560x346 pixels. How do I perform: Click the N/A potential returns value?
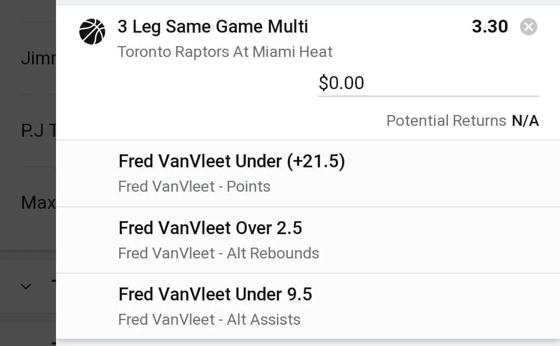click(525, 121)
